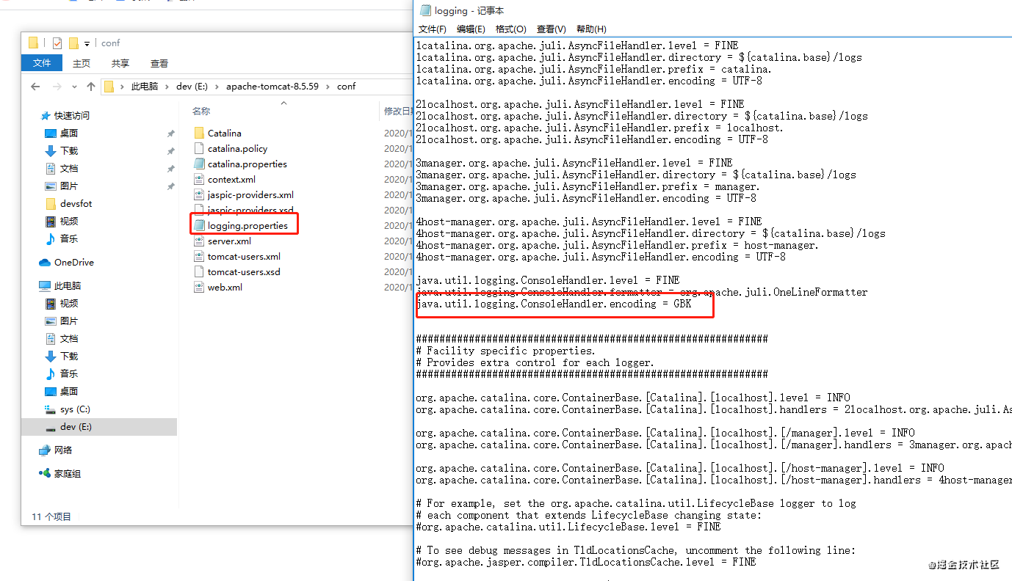This screenshot has height=581, width=1012.
Task: Click the ConsoleHandler.encoding = GBK line
Action: [554, 304]
